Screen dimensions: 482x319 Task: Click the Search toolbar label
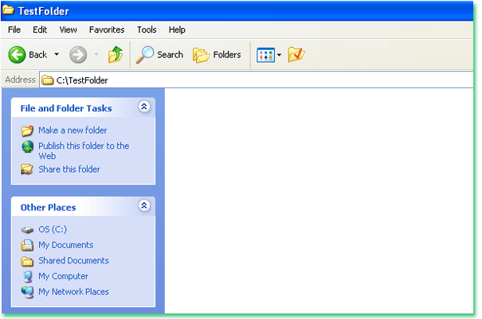pos(170,55)
